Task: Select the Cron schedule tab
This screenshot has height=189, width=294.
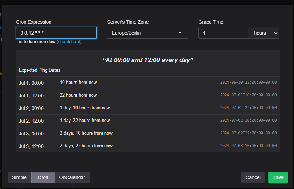Action: click(43, 177)
